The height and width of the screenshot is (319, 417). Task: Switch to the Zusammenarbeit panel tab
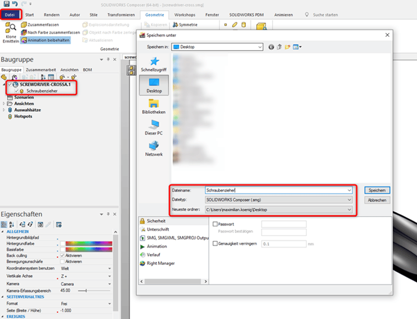click(x=41, y=70)
